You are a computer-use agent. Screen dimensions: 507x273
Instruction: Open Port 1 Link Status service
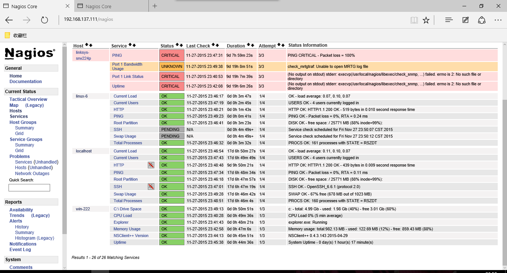(x=128, y=76)
